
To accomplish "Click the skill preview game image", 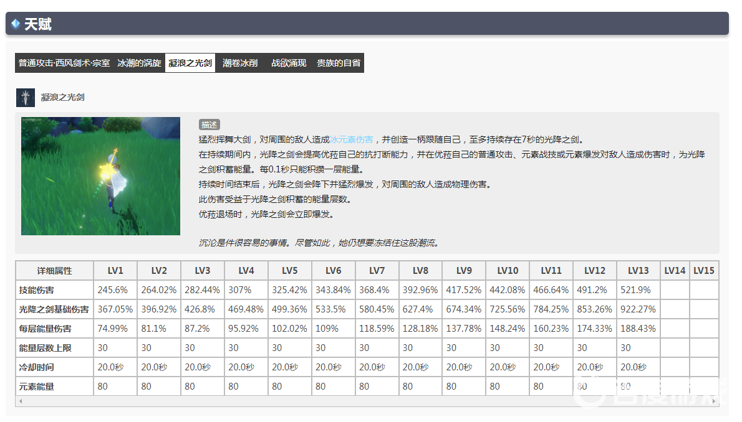I will click(100, 176).
